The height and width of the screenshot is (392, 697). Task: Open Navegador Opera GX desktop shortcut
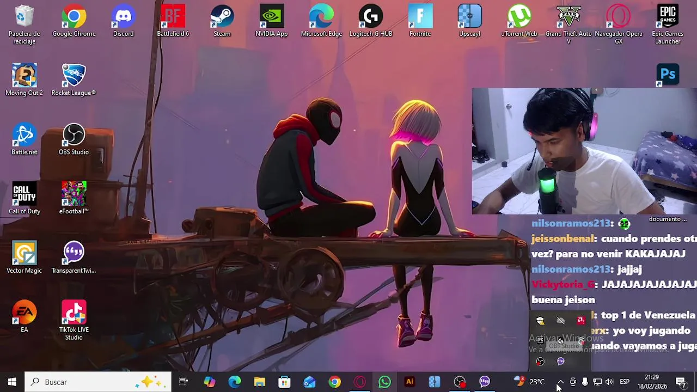point(619,24)
